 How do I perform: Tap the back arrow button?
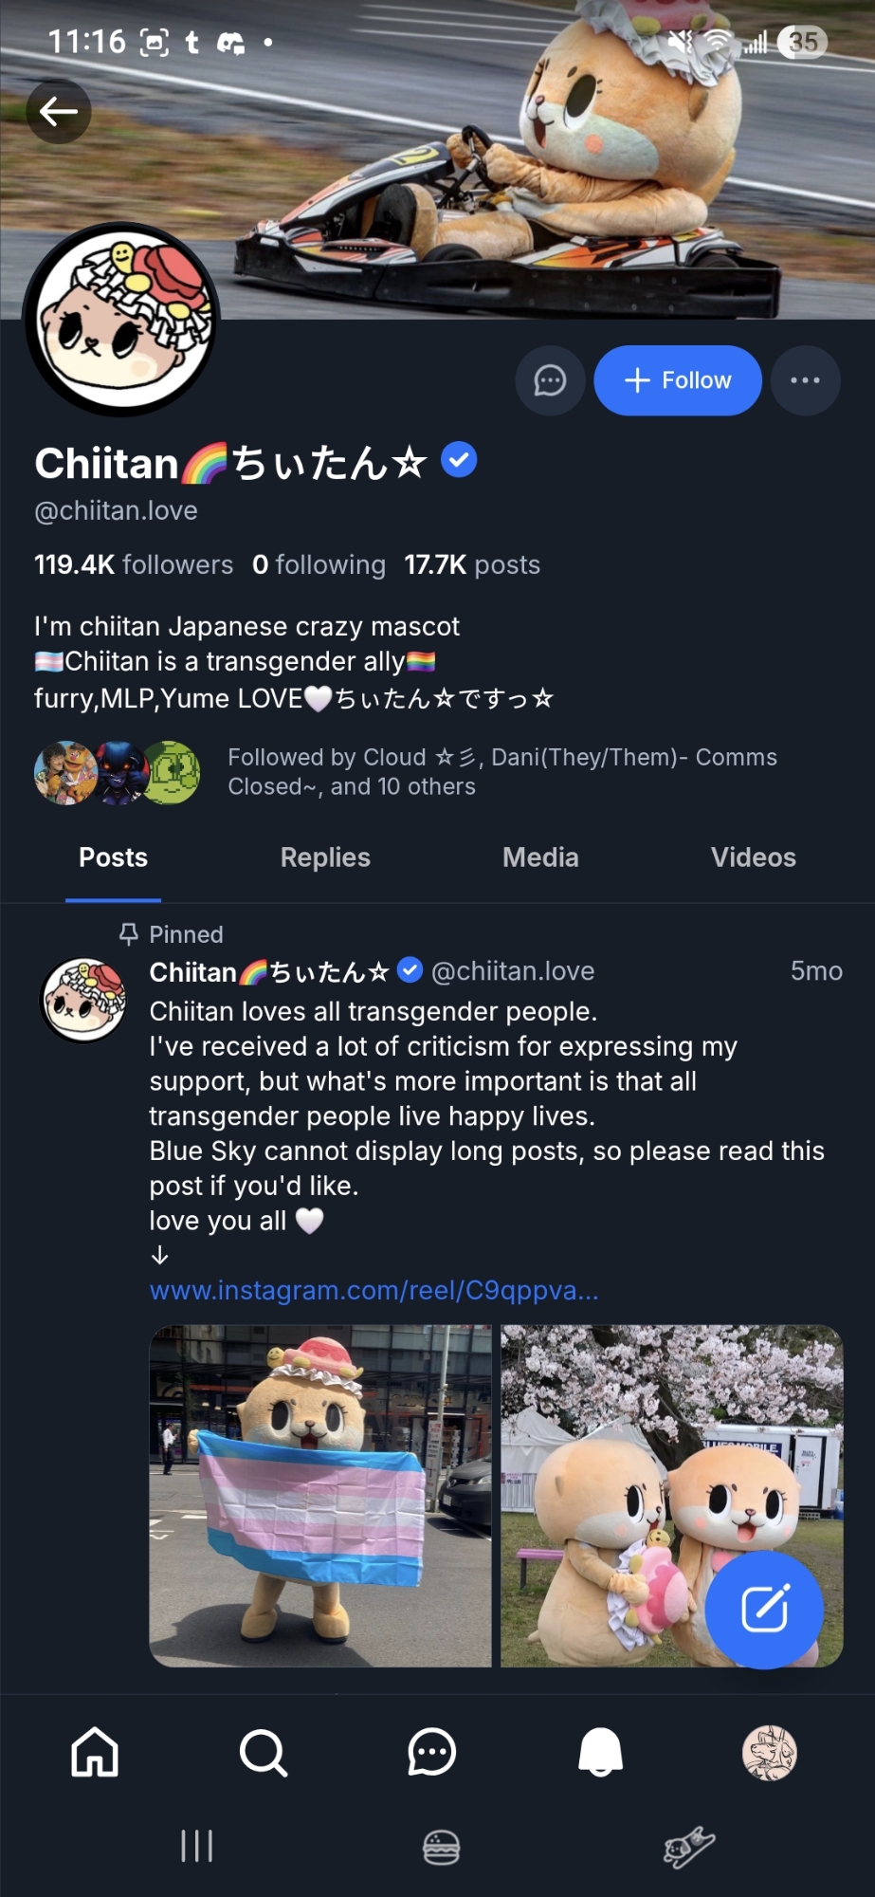click(x=59, y=112)
